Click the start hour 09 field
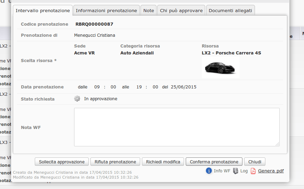Viewport: 304px width, 189px height. coord(97,87)
